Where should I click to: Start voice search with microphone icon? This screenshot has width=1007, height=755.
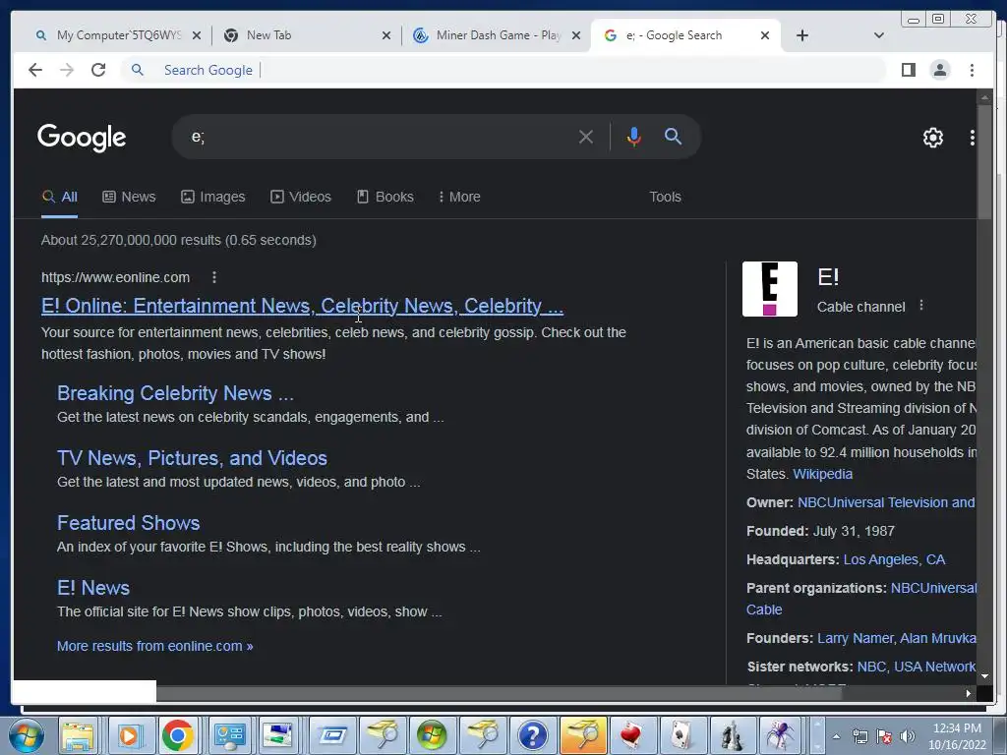[x=634, y=137]
